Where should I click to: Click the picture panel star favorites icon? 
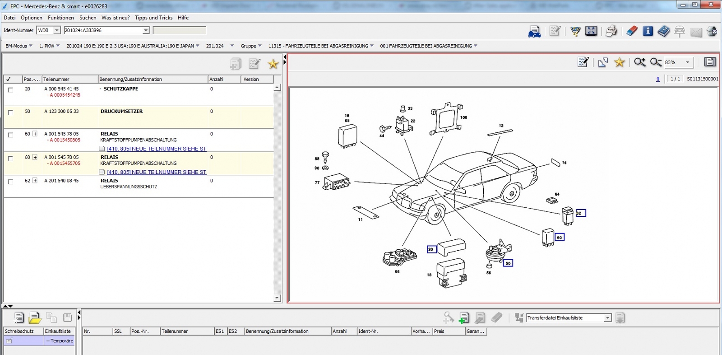620,62
